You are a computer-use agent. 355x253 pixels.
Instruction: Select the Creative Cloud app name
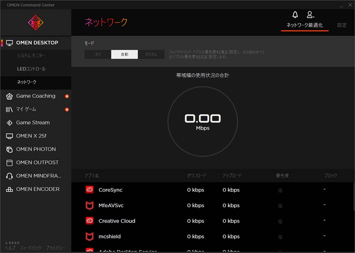(x=117, y=221)
